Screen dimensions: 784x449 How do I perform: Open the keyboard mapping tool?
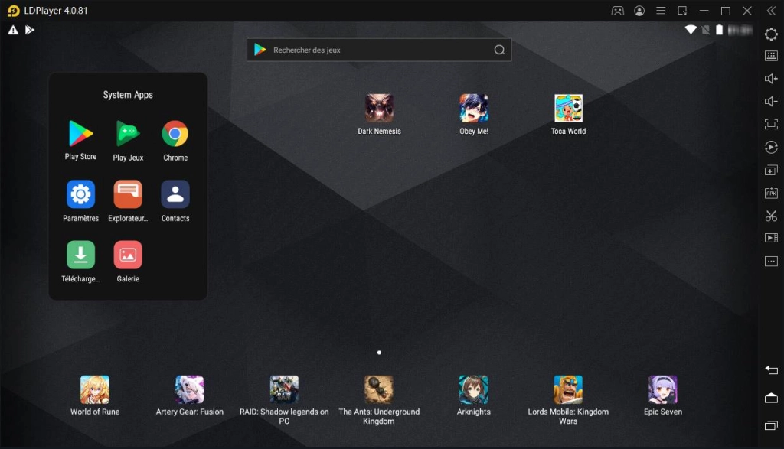[x=771, y=56]
